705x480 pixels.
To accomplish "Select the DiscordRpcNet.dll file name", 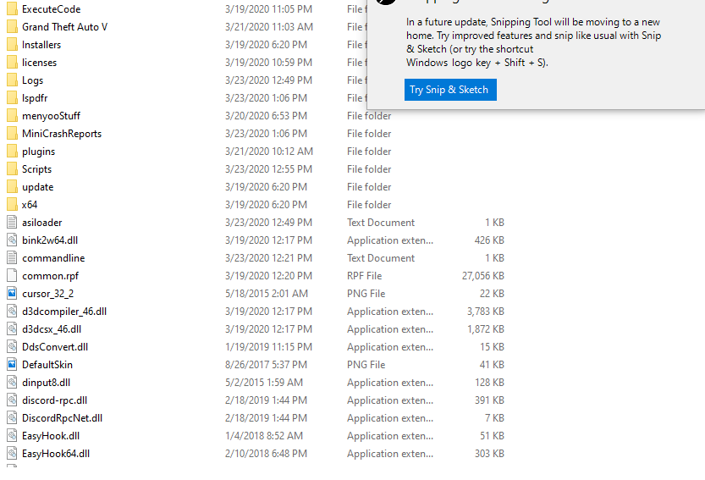I will click(62, 418).
